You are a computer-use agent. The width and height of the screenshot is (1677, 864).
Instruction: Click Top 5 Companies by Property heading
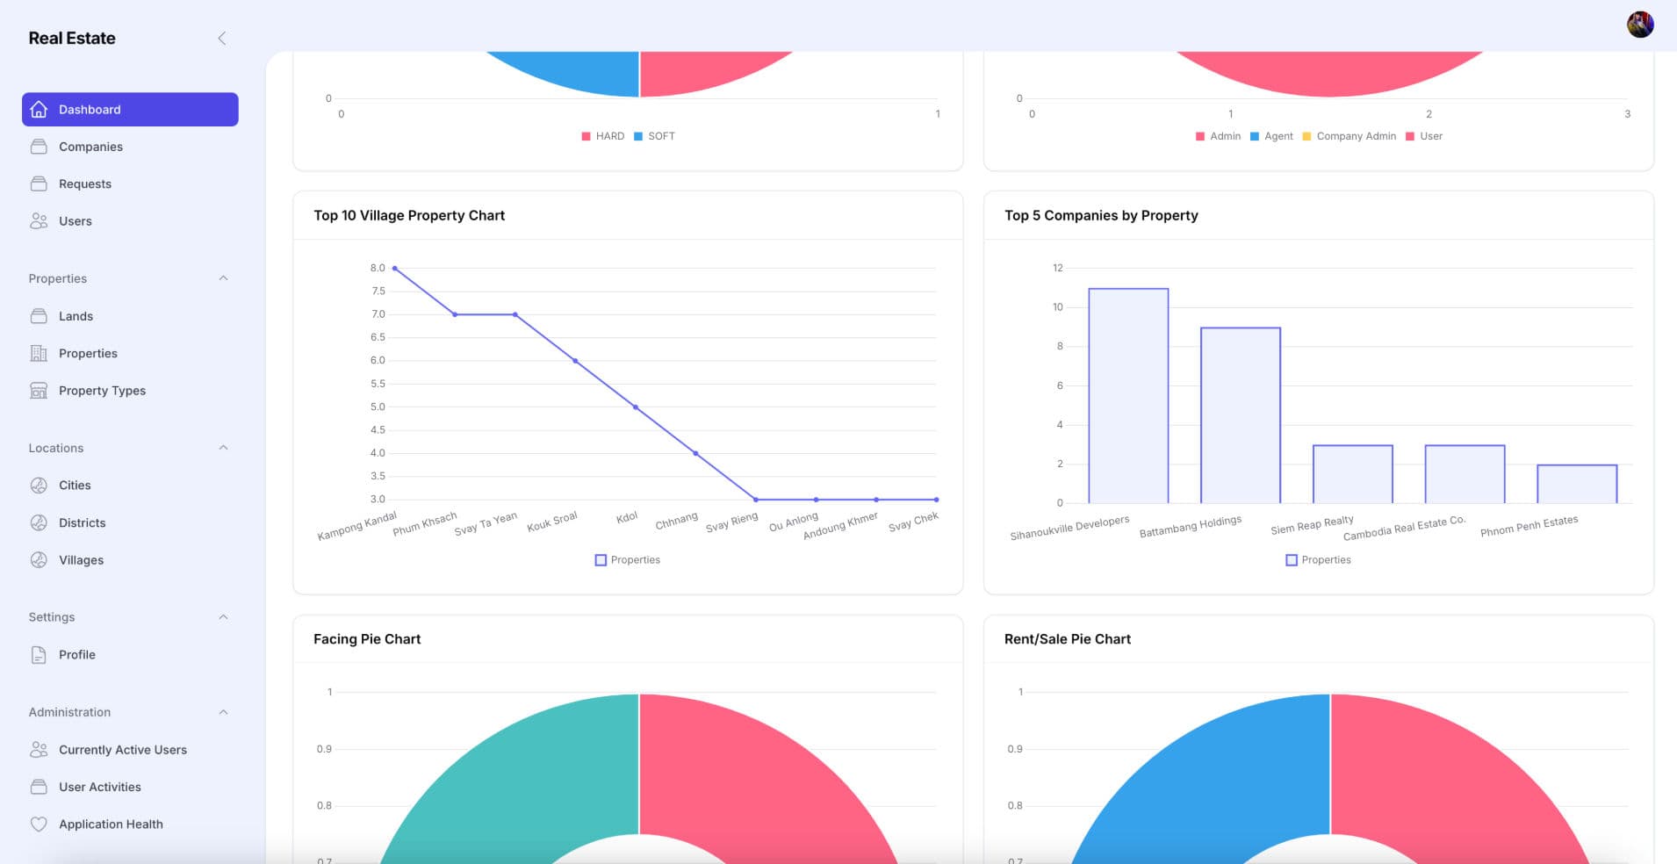point(1101,215)
